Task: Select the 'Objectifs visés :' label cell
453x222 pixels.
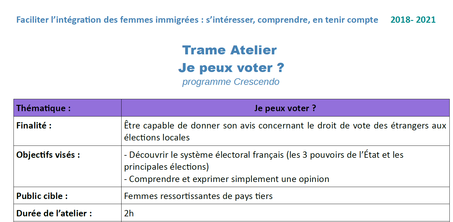Action: click(67, 166)
